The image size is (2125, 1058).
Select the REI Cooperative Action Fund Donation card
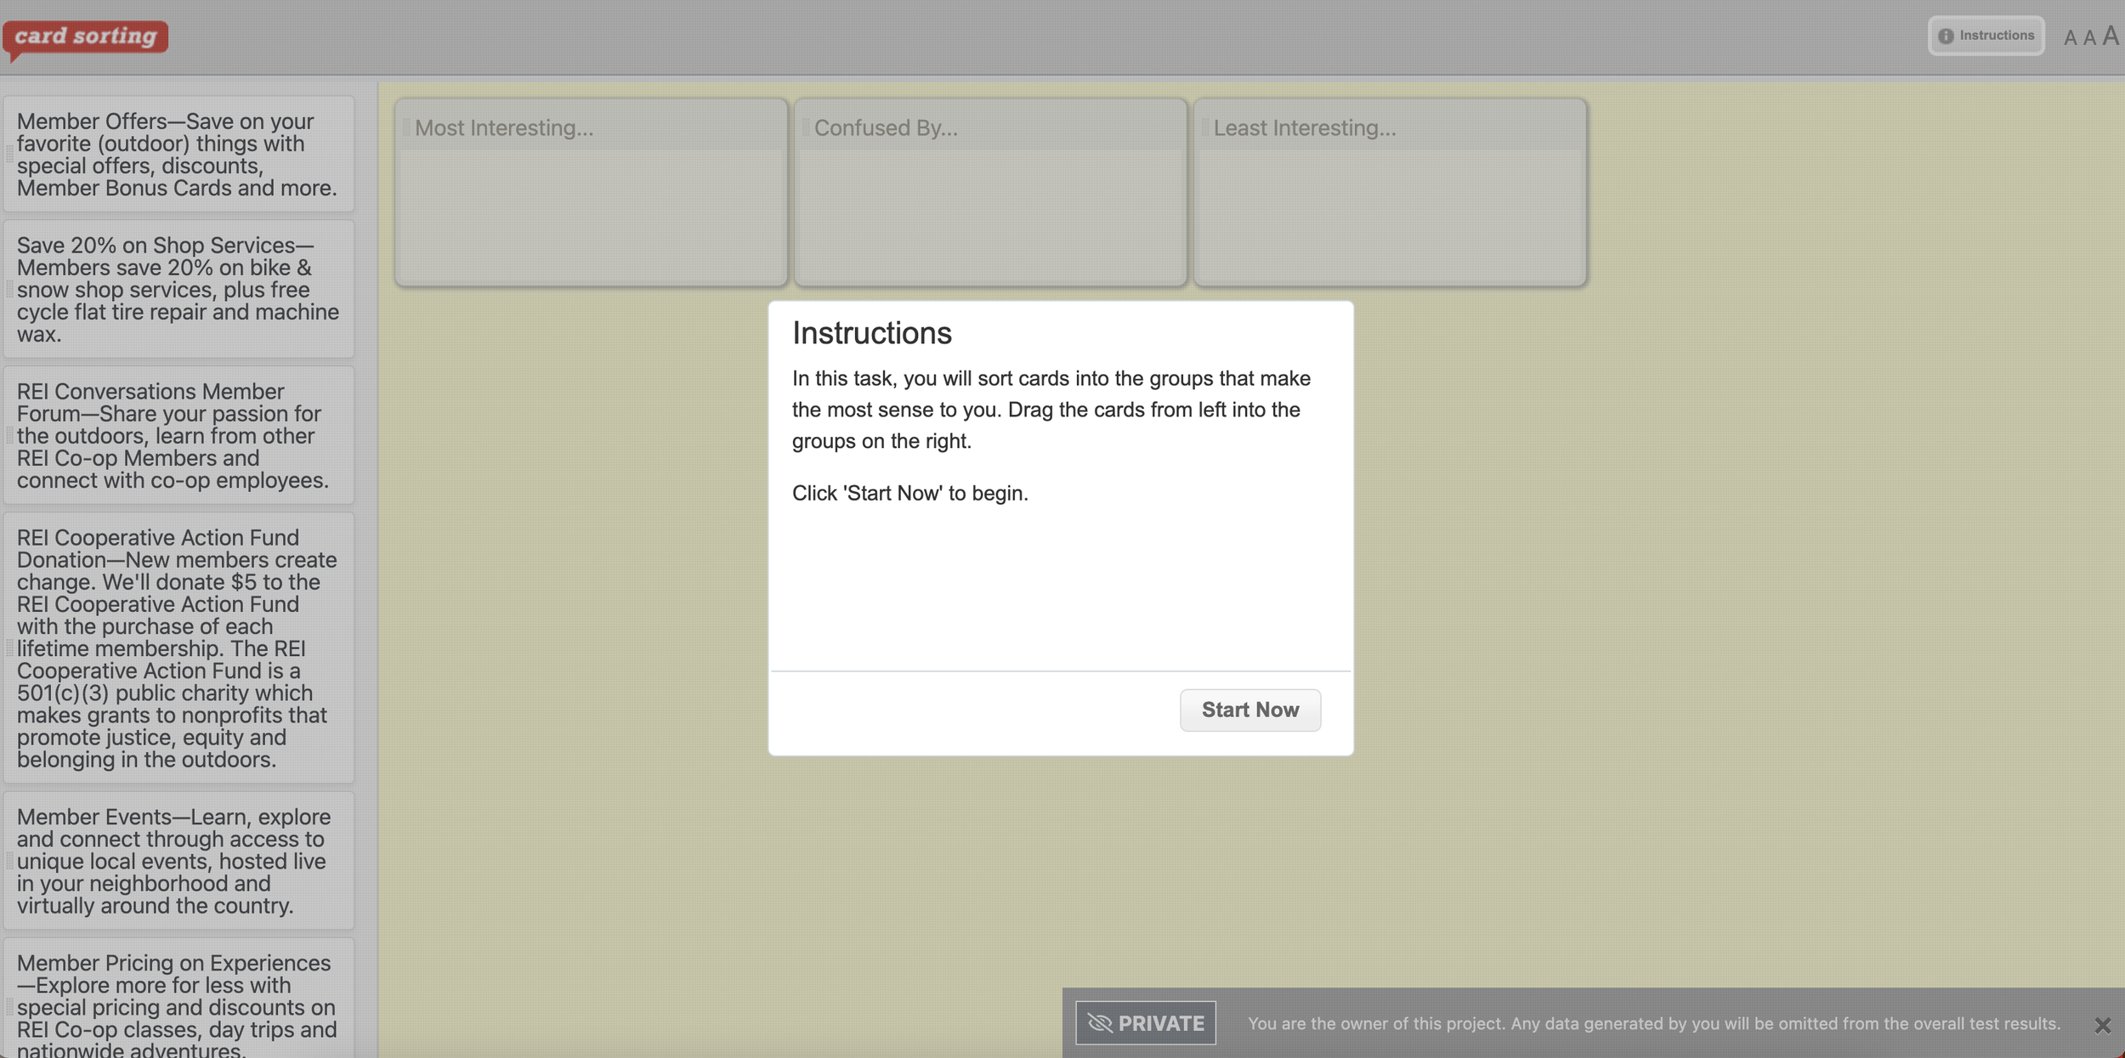pos(178,648)
